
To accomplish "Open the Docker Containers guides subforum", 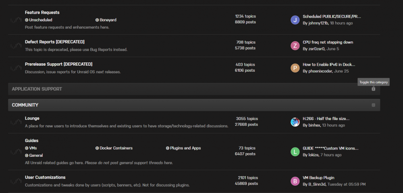I will 114,148.
